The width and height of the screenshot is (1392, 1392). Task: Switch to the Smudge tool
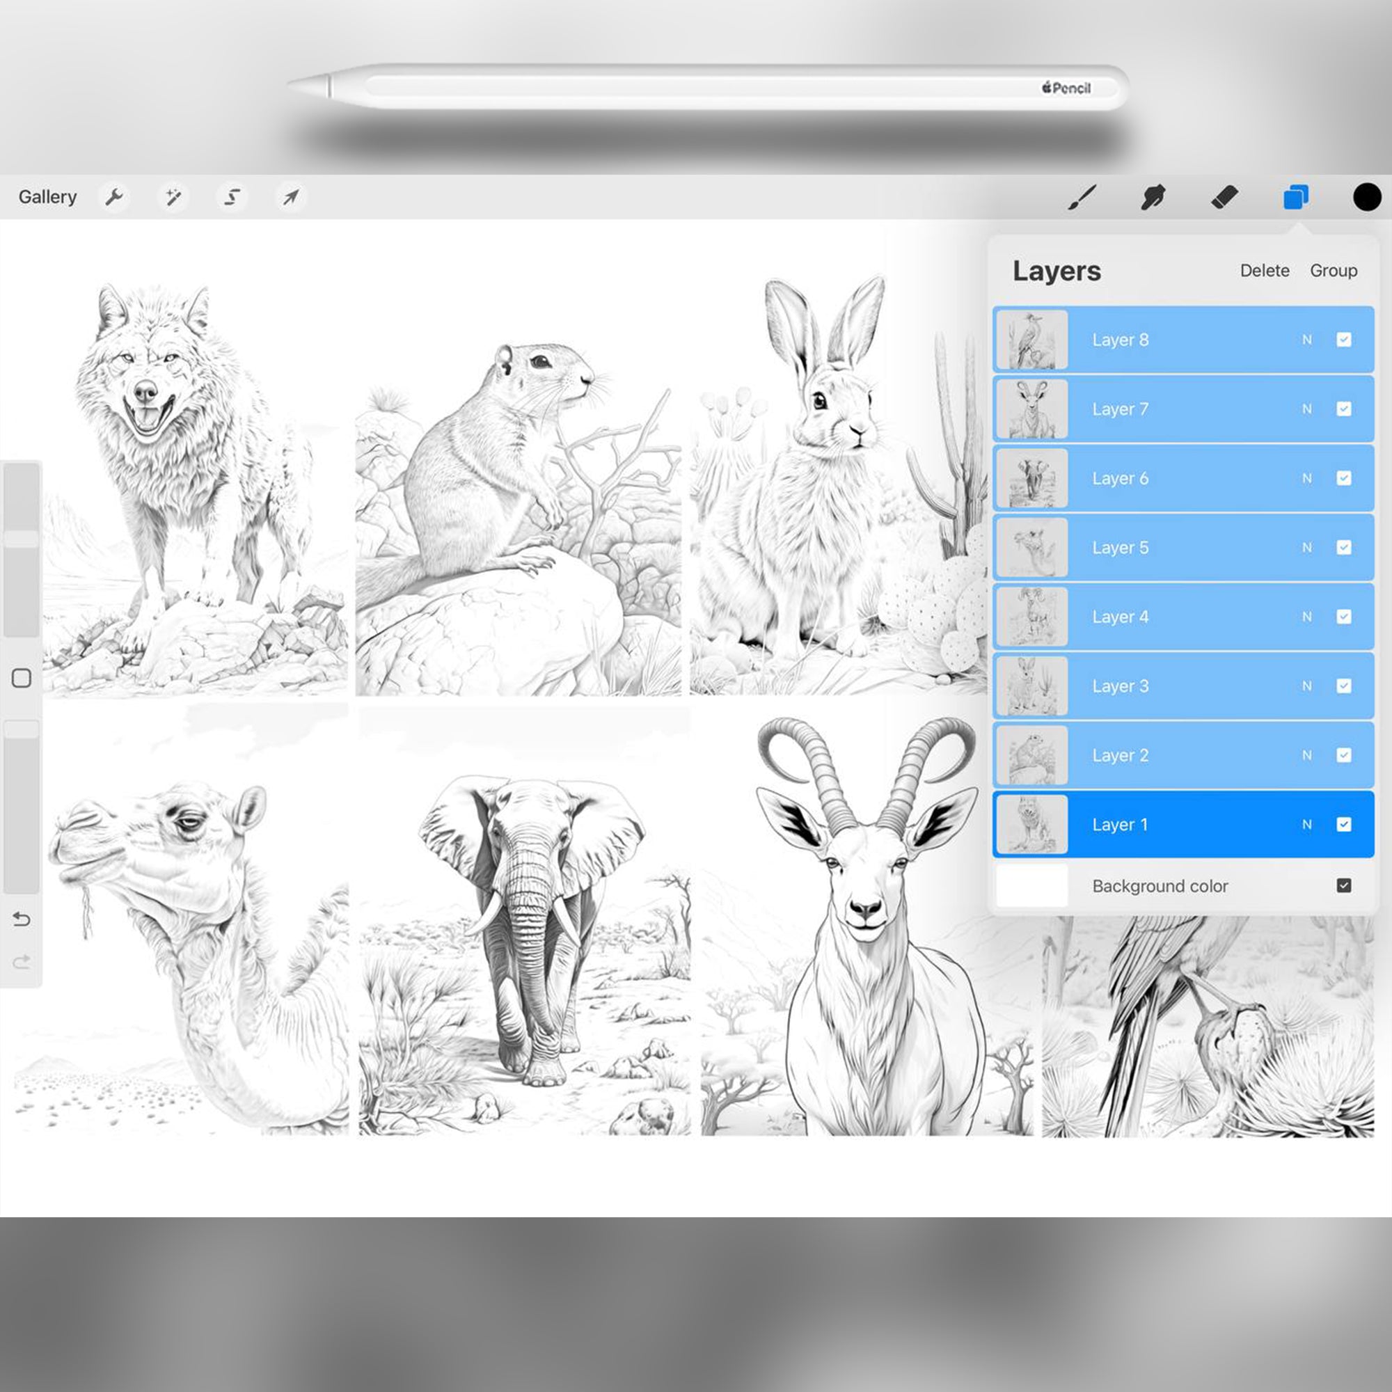(1153, 197)
